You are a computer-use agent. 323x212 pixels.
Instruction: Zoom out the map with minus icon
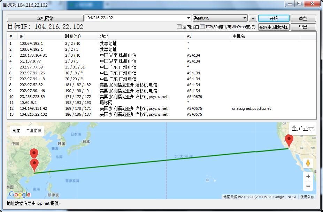point(308,186)
